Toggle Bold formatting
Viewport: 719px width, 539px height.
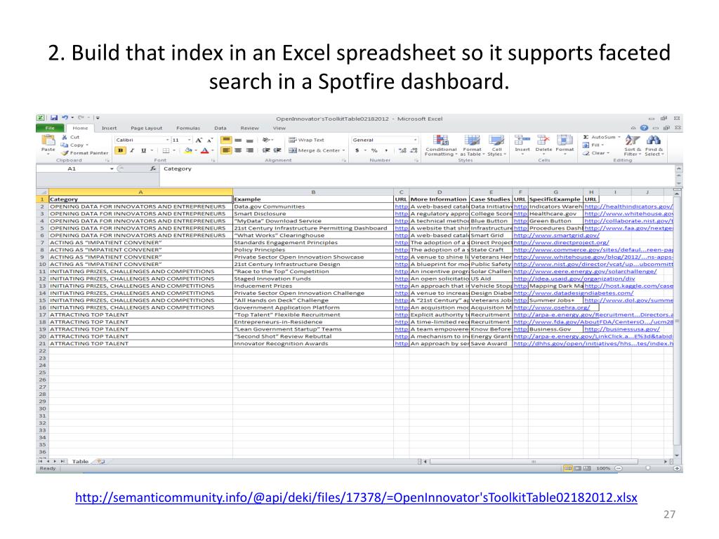[x=121, y=150]
